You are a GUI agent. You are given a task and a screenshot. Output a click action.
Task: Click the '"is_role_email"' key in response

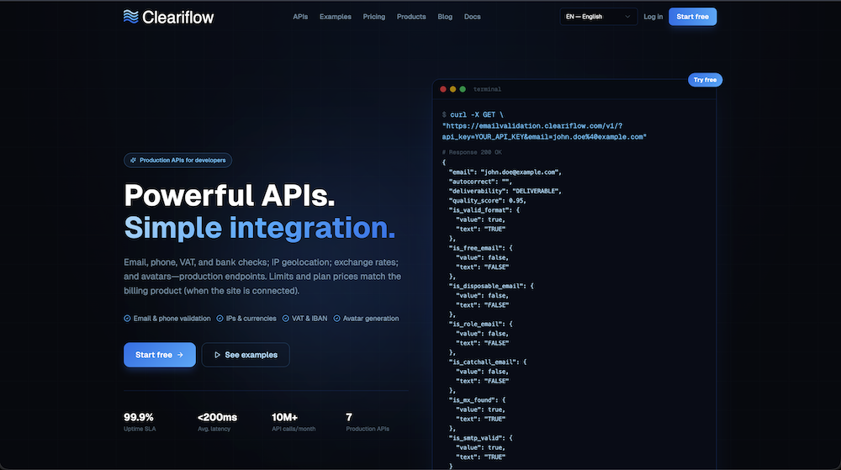475,325
